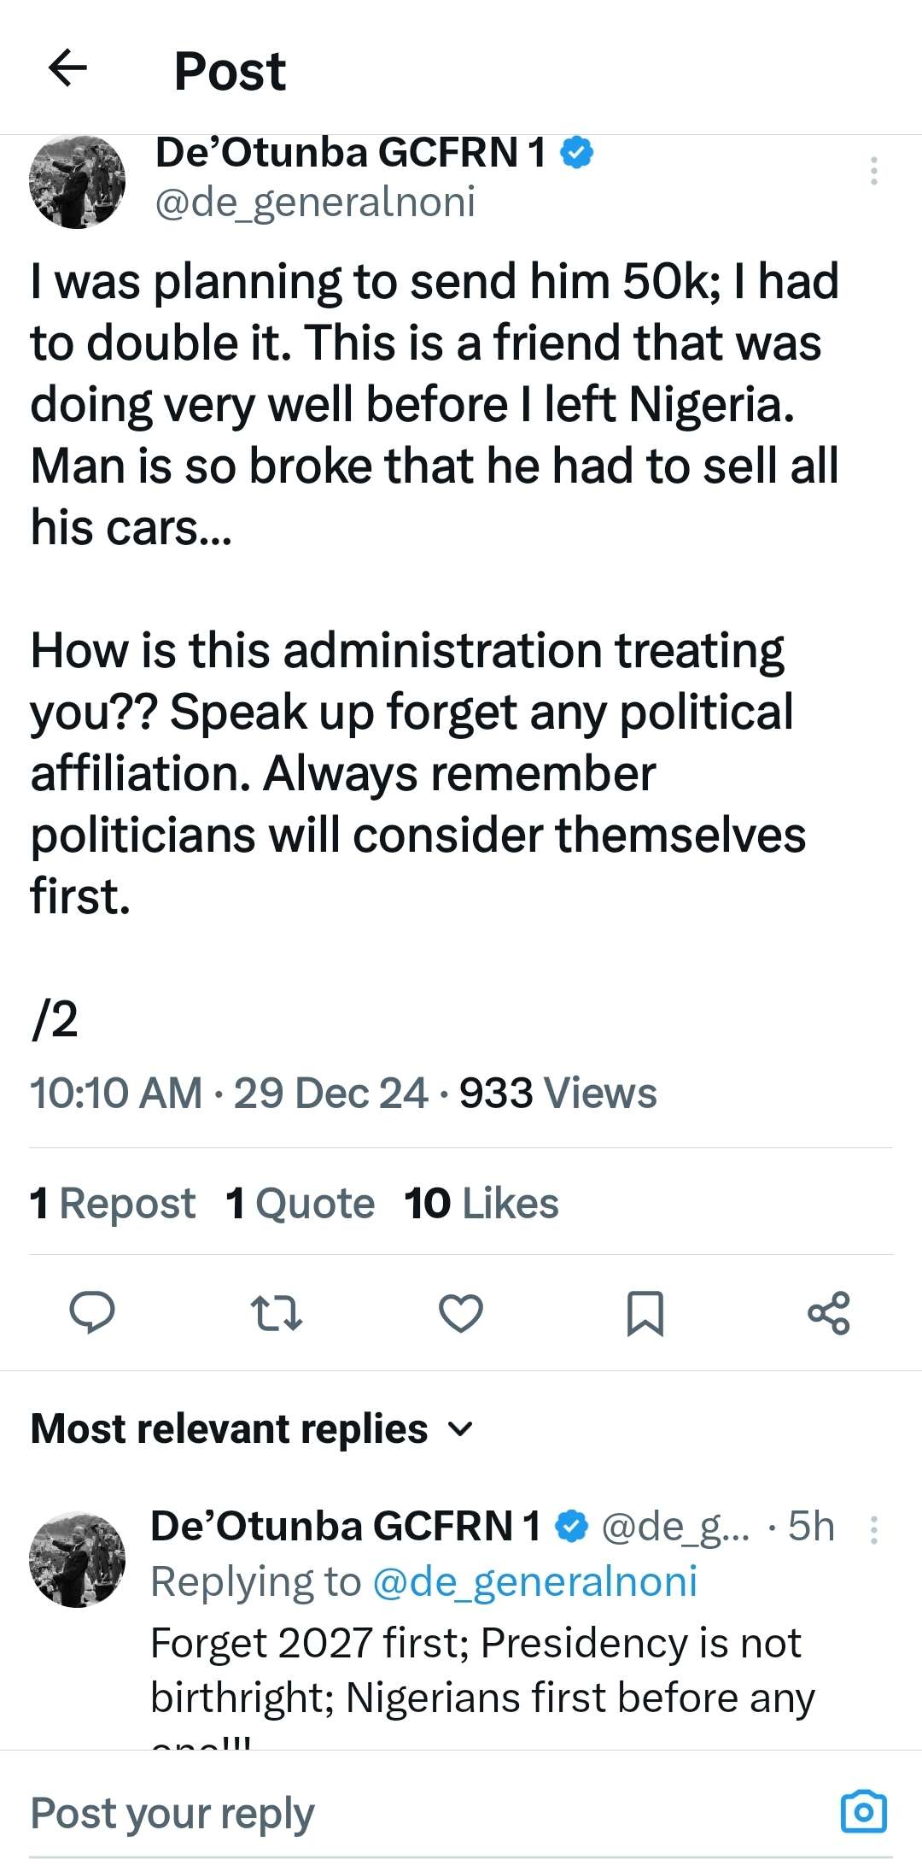Tap the @de_generalnoni mention link

535,1581
